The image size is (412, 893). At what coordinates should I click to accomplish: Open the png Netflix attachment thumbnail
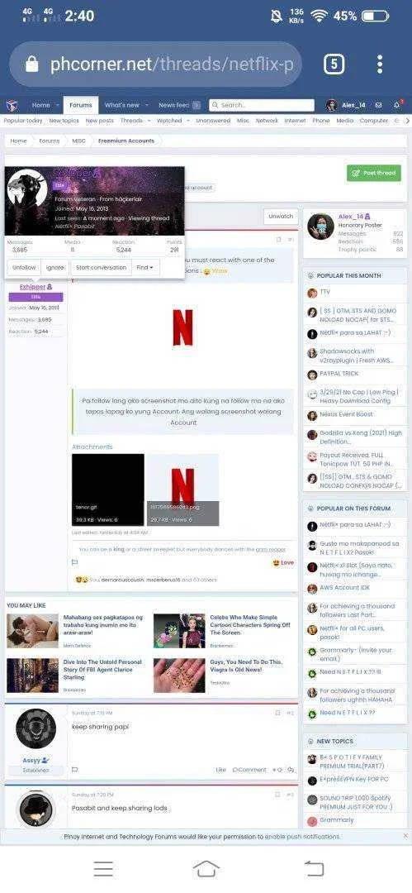(182, 489)
